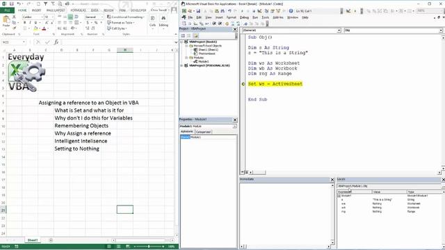The image size is (445, 250).
Task: Click the highlighted Set ws = ActiveSheet line
Action: [x=275, y=84]
